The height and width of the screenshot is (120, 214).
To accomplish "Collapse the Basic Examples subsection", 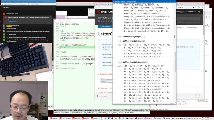I will tap(106, 93).
